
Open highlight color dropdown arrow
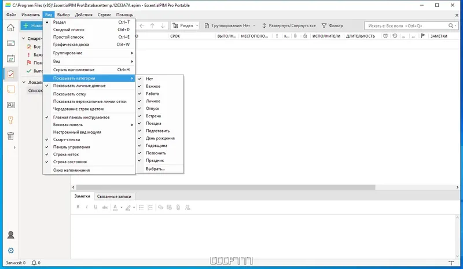point(134,208)
